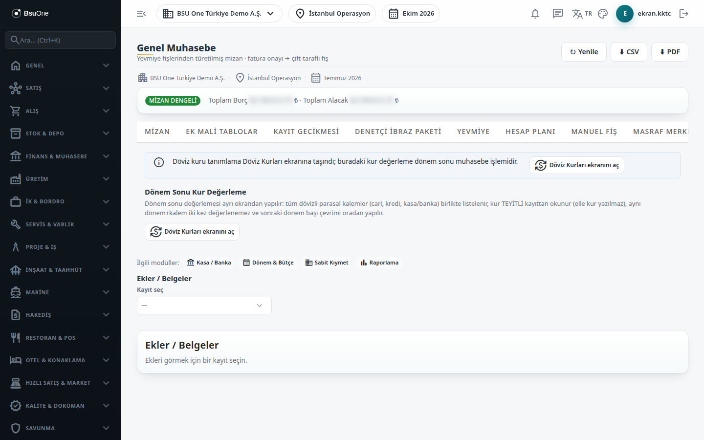Expand the RESTORAN & POS sidebar section
Screen dimensions: 704x440
coord(61,338)
